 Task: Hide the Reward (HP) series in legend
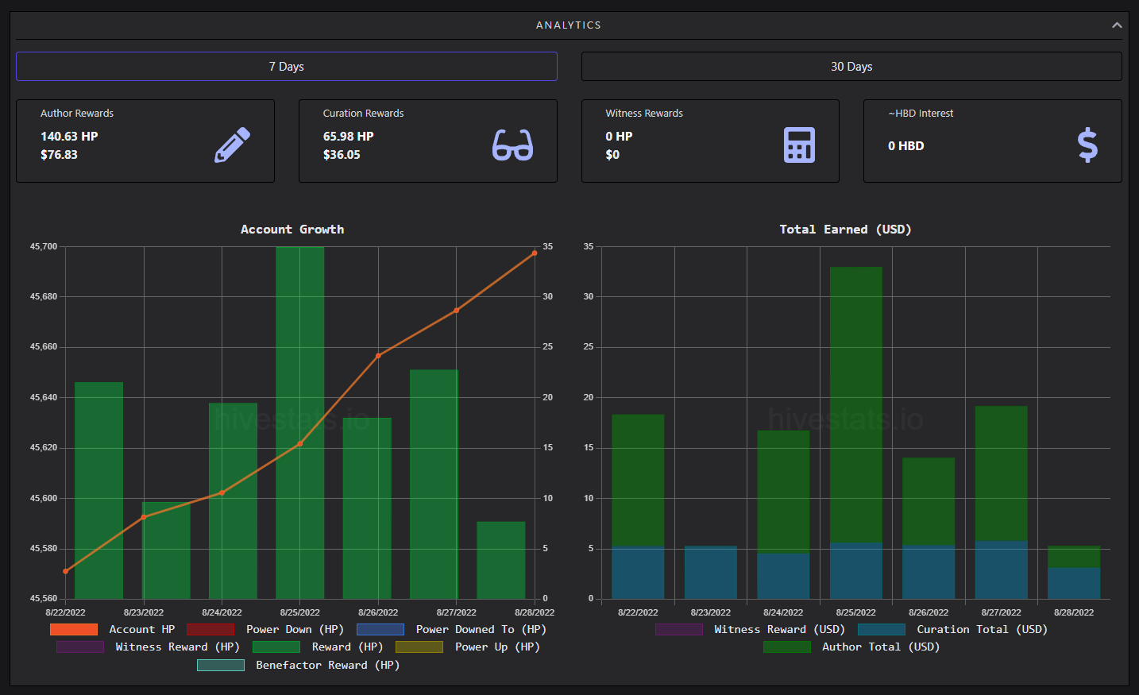(x=318, y=647)
